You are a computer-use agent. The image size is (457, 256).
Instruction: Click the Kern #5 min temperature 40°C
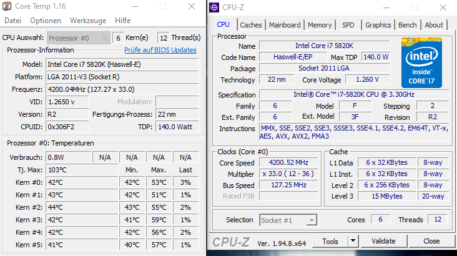click(x=132, y=245)
